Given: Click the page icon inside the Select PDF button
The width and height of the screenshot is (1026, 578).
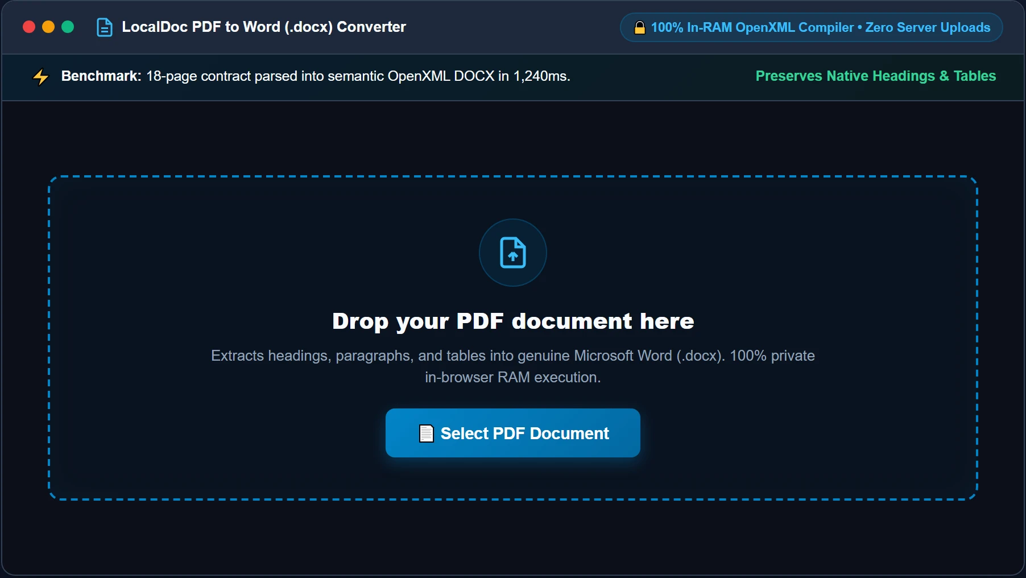Looking at the screenshot, I should (x=427, y=433).
